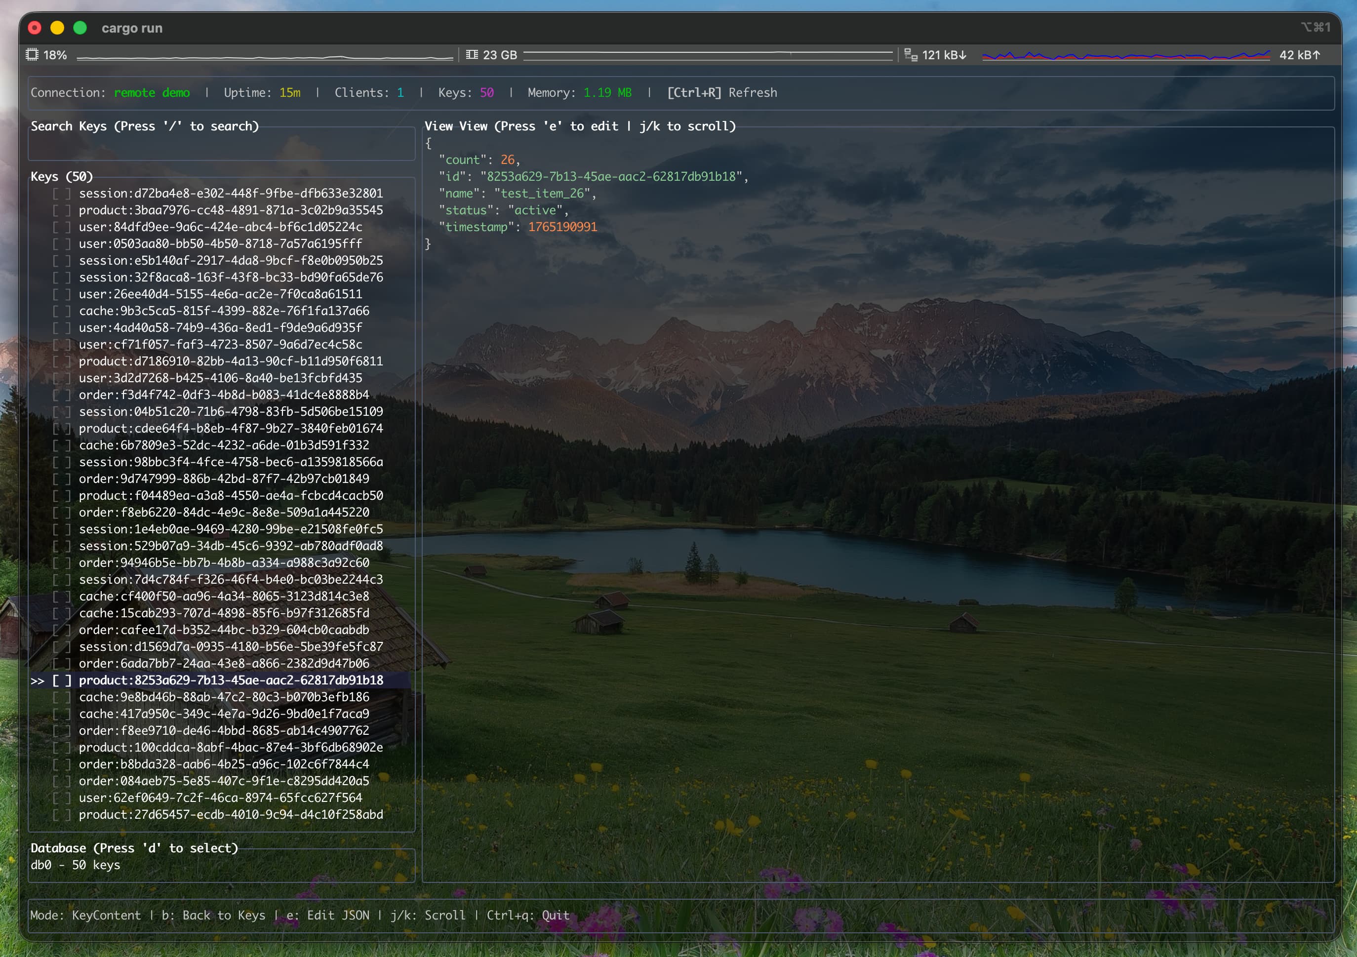1357x957 pixels.
Task: Click the red close window button
Action: [35, 28]
